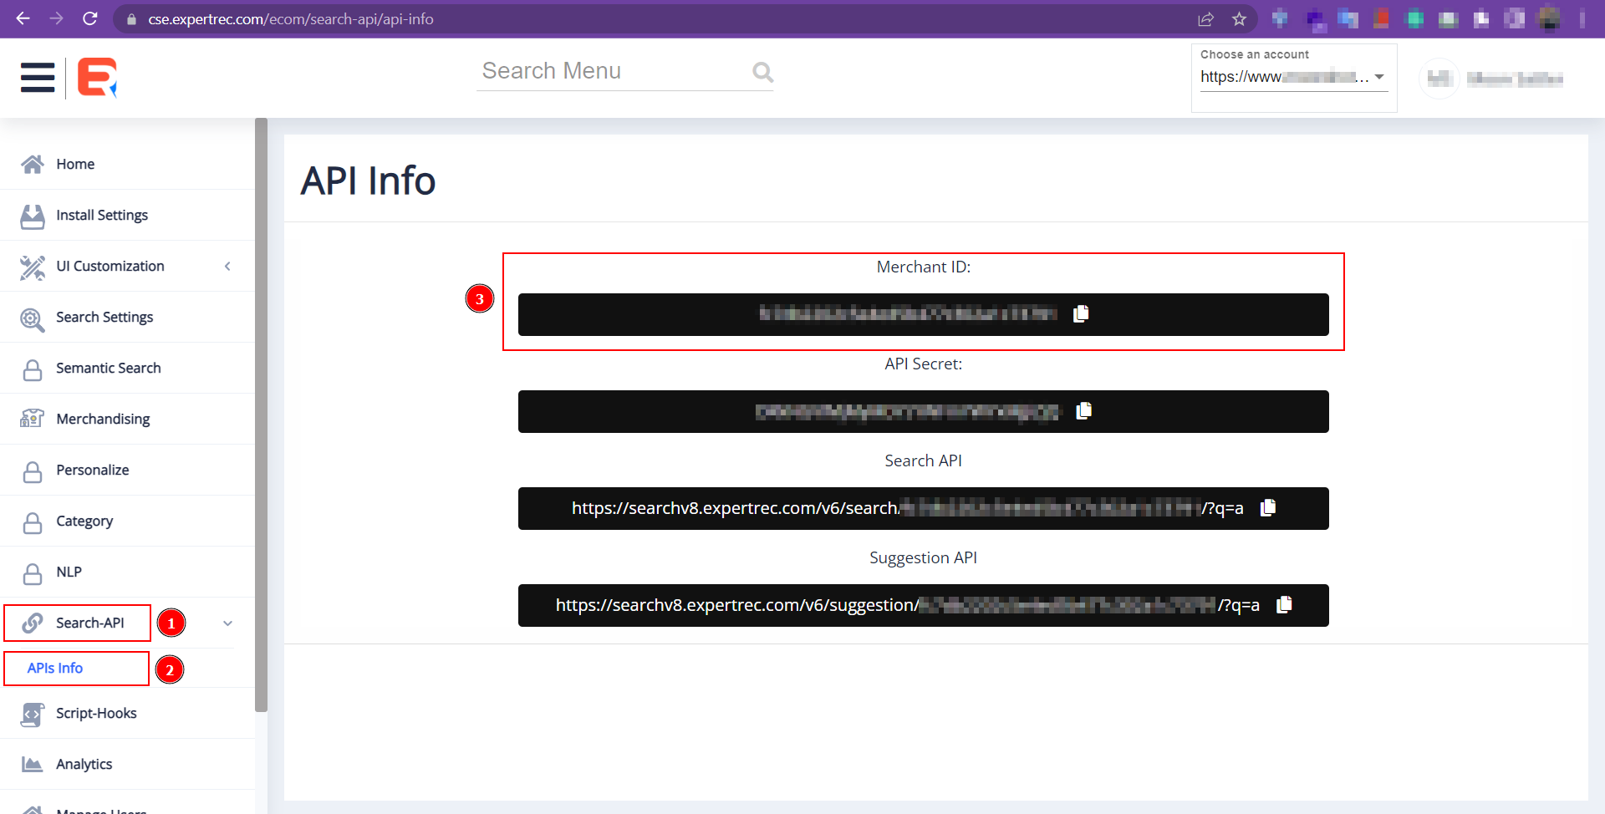
Task: Copy the Search API URL
Action: [x=1268, y=507]
